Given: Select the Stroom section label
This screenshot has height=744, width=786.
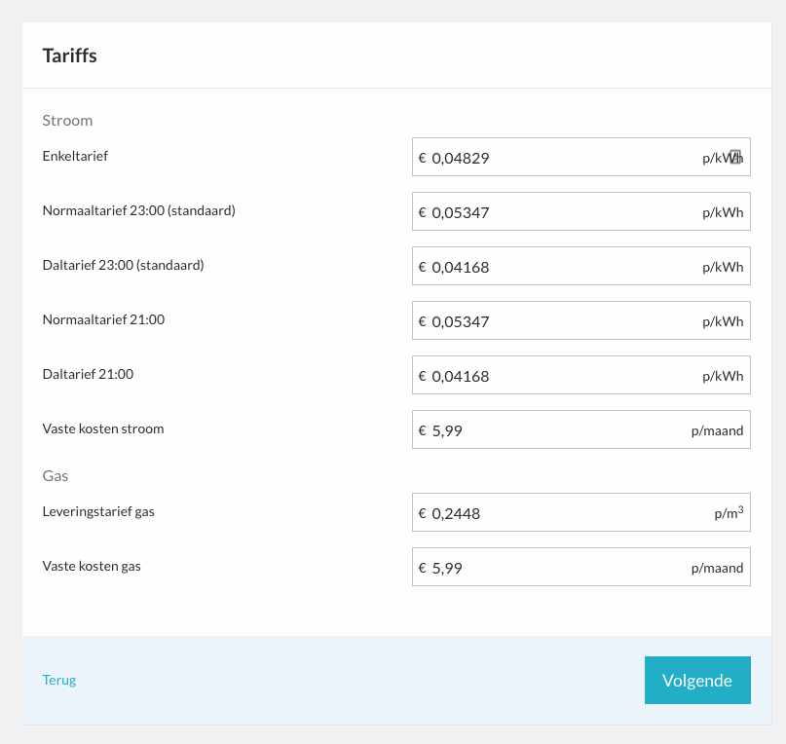Looking at the screenshot, I should tap(67, 121).
